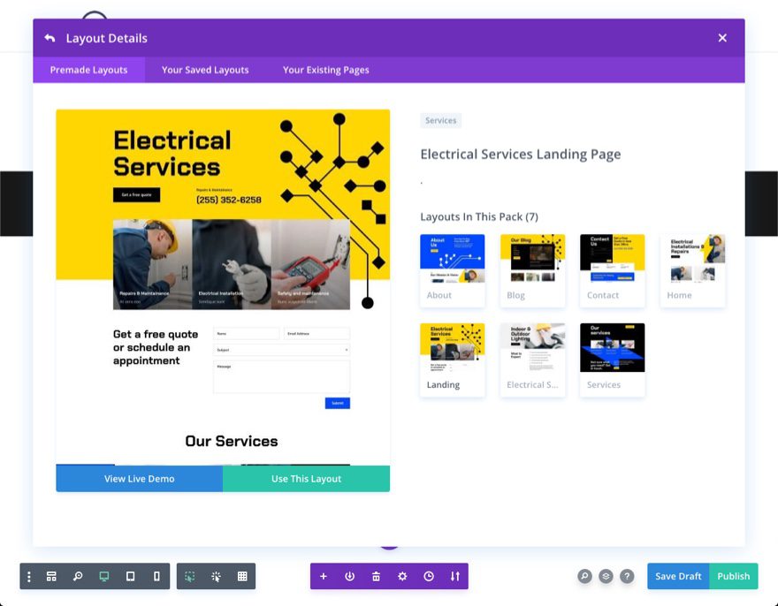Open portability options with the arrows icon
The height and width of the screenshot is (606, 778).
(x=454, y=576)
